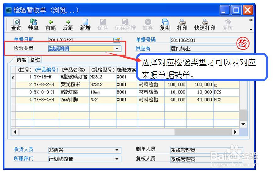Select cell YX-8-3-H in row 3
274x174 pixels.
pyautogui.click(x=47, y=92)
